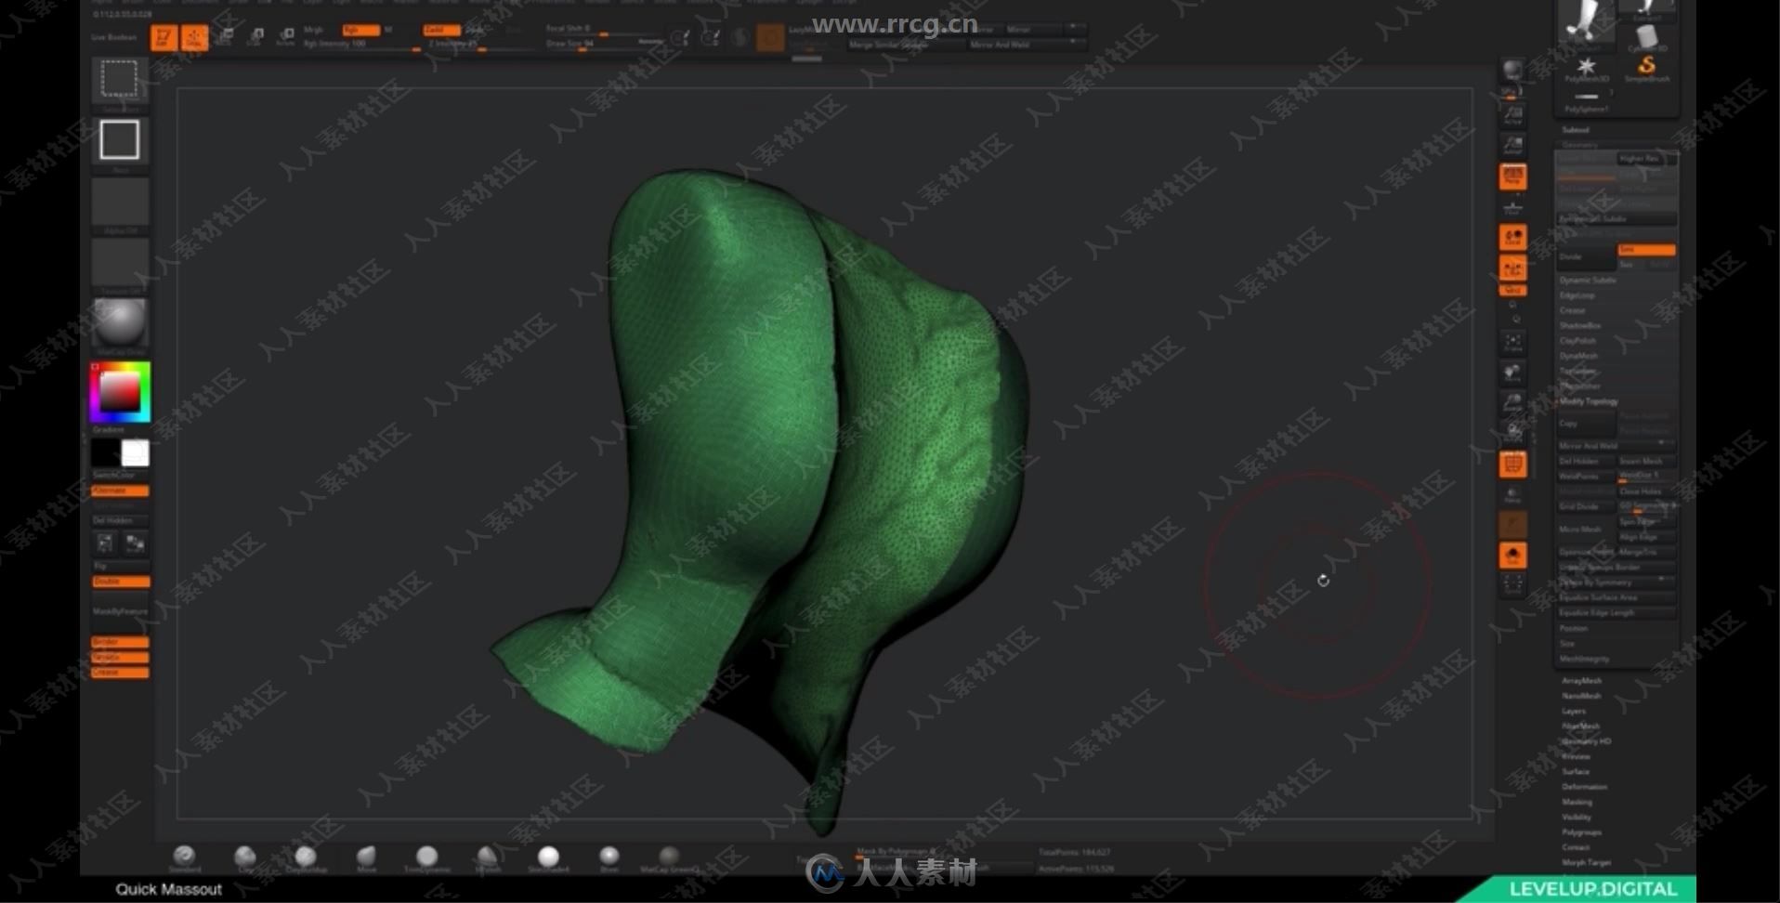Open the Texture Off selector
Image resolution: width=1780 pixels, height=903 pixels.
coord(120,265)
